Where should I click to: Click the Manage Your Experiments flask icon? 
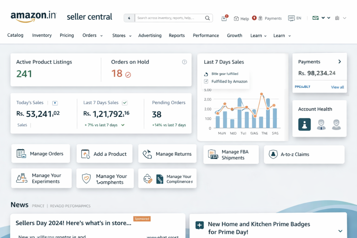22,178
